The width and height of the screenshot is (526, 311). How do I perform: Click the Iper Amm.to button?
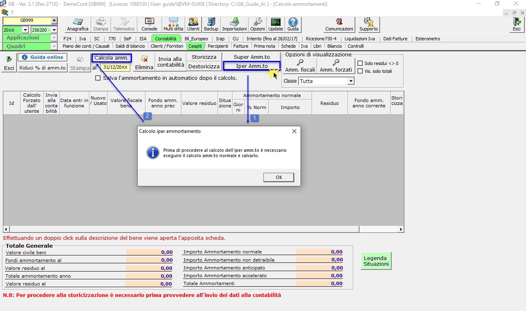(x=252, y=66)
